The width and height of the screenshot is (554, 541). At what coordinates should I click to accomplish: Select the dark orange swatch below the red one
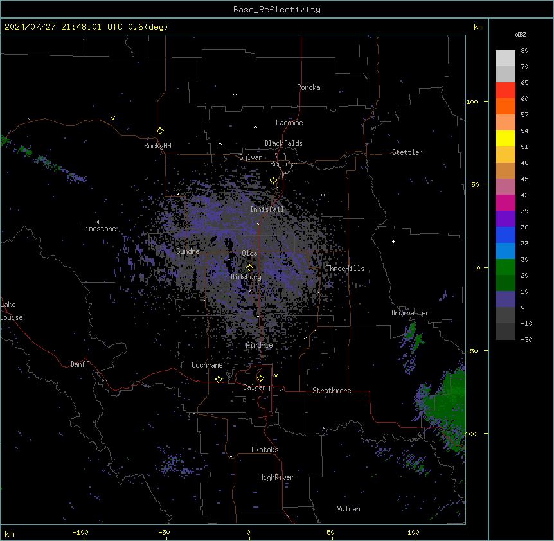(505, 106)
